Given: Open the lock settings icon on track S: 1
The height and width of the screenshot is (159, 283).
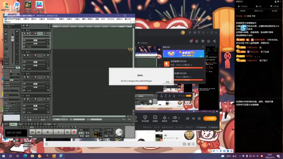Looking at the screenshot, I should 45,34.
